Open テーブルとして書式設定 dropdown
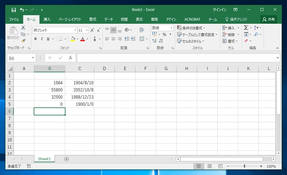 click(x=197, y=35)
